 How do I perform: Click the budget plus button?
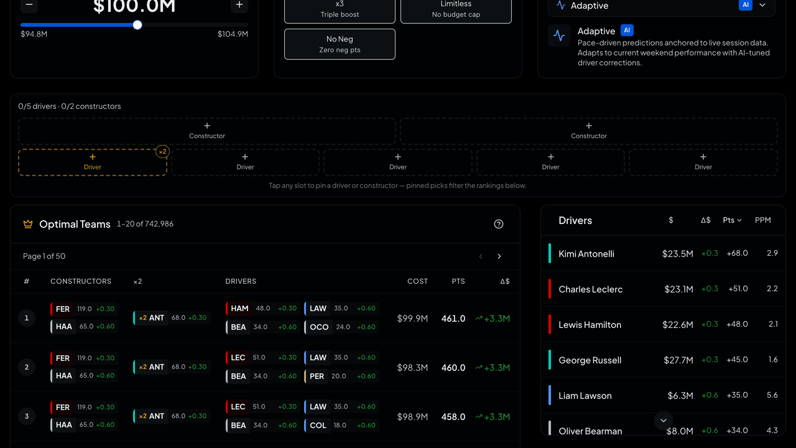pos(239,6)
